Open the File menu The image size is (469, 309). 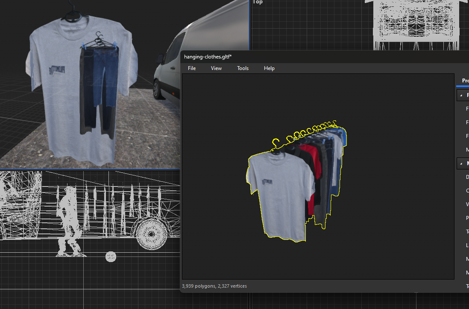click(x=192, y=68)
